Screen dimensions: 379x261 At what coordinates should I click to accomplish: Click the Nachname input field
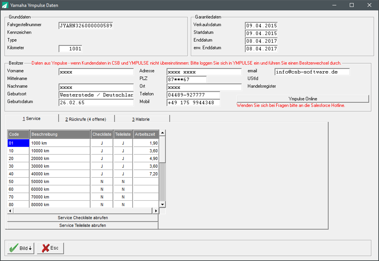point(96,87)
